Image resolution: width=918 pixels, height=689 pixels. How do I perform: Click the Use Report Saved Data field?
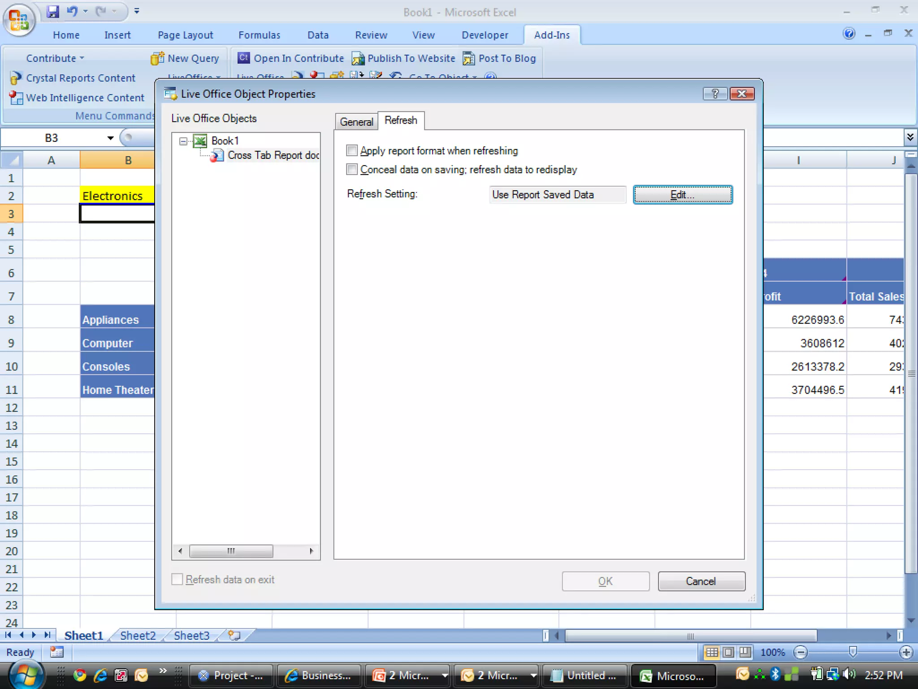pyautogui.click(x=558, y=195)
